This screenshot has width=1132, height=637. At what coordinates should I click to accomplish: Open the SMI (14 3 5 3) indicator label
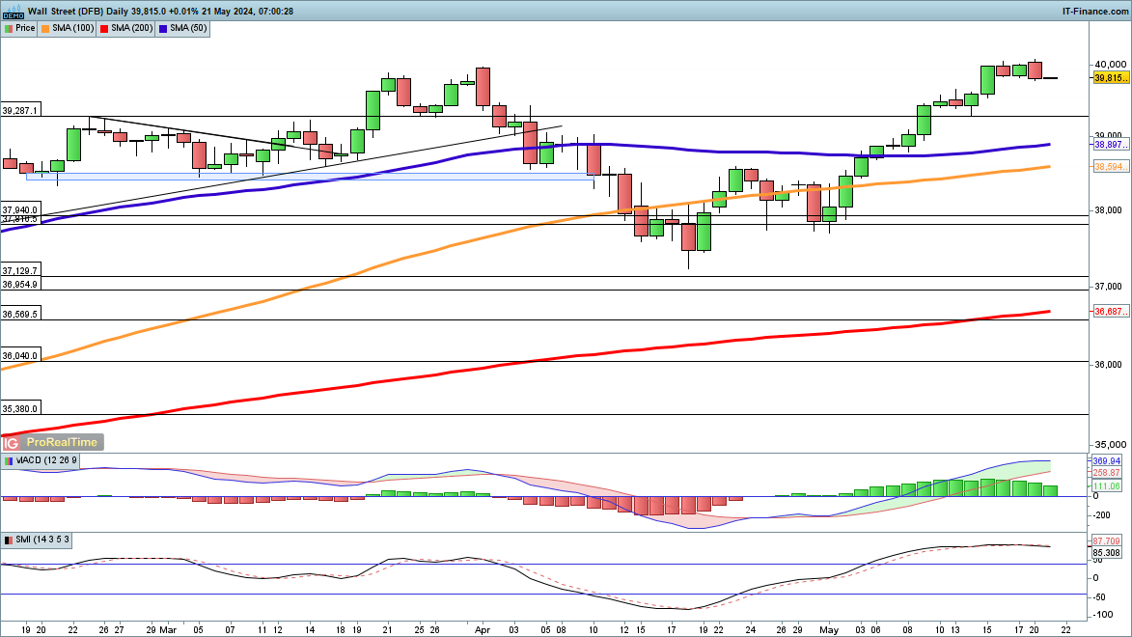coord(42,540)
